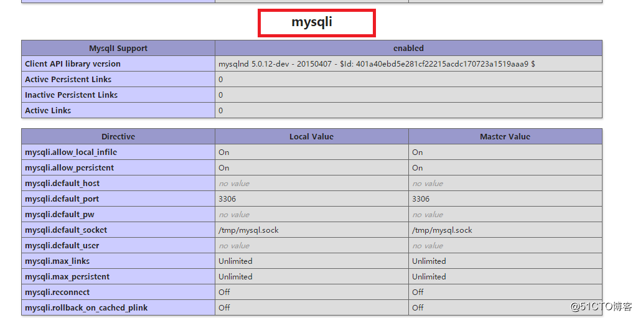Click the 0 value for Active Persistent Links

220,79
